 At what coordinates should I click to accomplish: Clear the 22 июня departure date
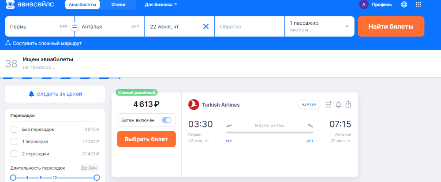[x=206, y=27]
